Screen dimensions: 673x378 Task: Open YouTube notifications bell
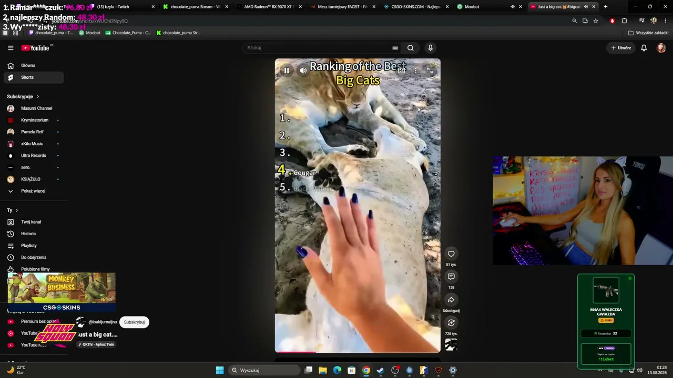[x=644, y=48]
